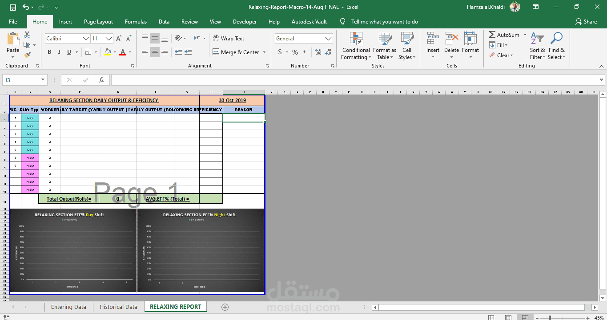Click the New Sheet plus button
This screenshot has height=320, width=607.
pos(225,307)
